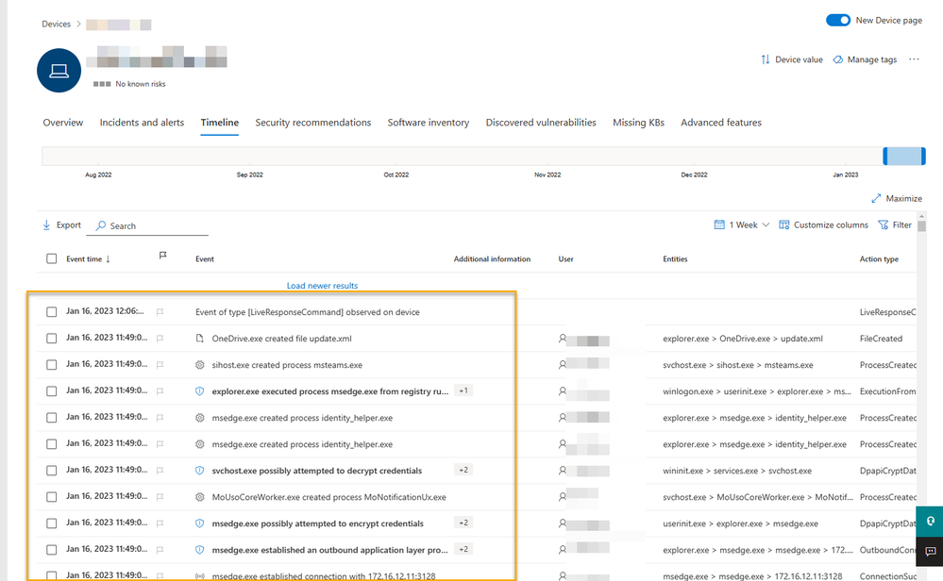The image size is (943, 581).
Task: Expand +2 additional info on msedge.exe encrypt row
Action: click(x=463, y=523)
